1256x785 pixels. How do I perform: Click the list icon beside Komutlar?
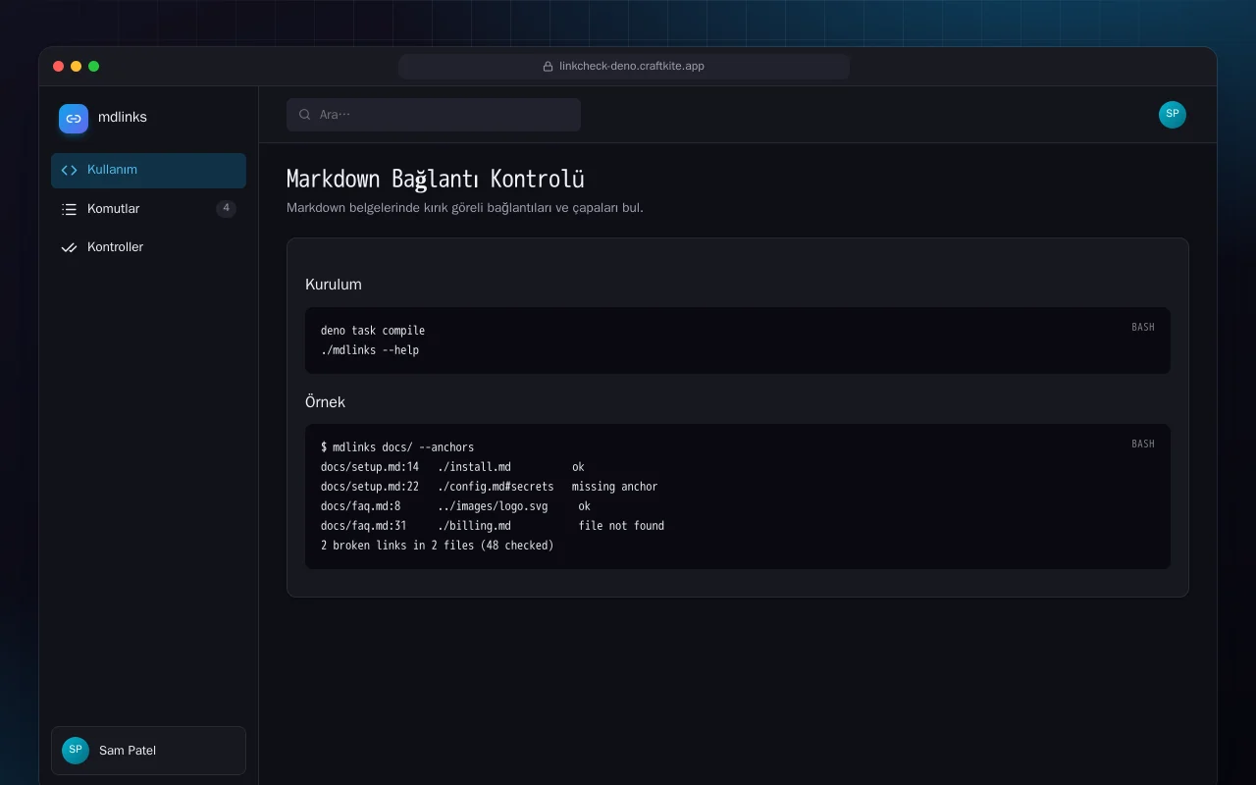(69, 209)
